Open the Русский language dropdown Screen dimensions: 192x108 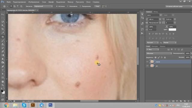click(x=152, y=43)
